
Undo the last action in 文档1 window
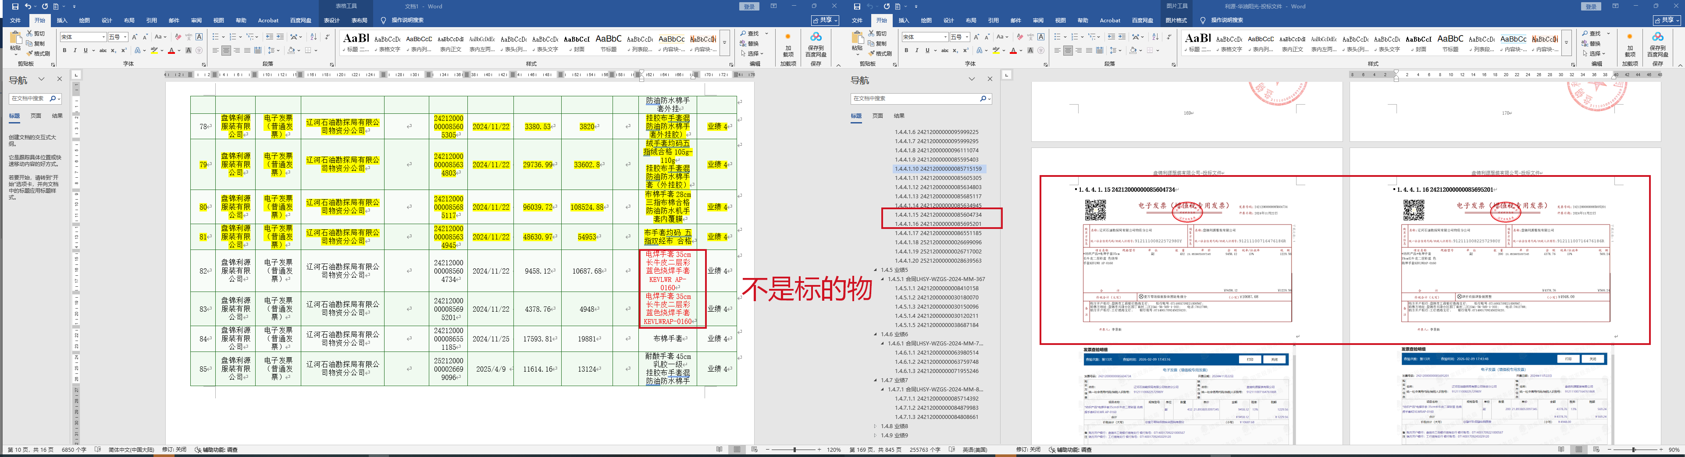(28, 7)
